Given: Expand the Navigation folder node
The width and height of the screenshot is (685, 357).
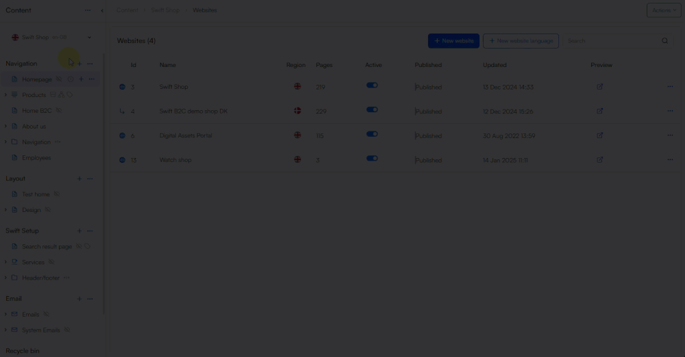Looking at the screenshot, I should (x=5, y=142).
